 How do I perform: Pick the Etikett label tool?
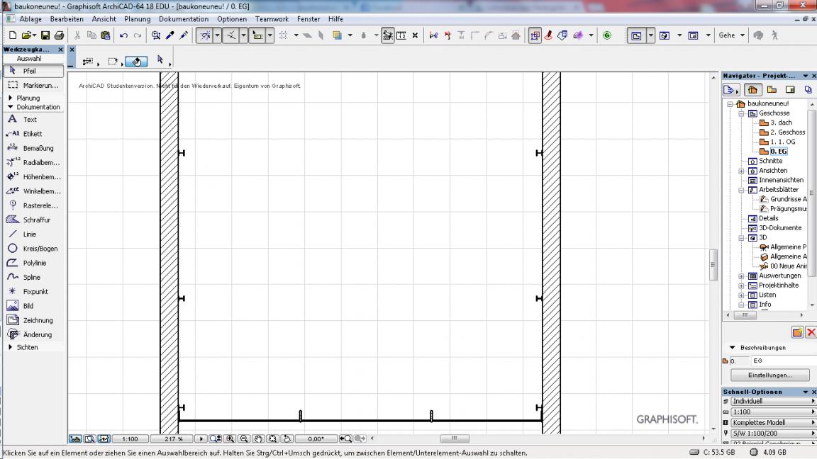(33, 134)
